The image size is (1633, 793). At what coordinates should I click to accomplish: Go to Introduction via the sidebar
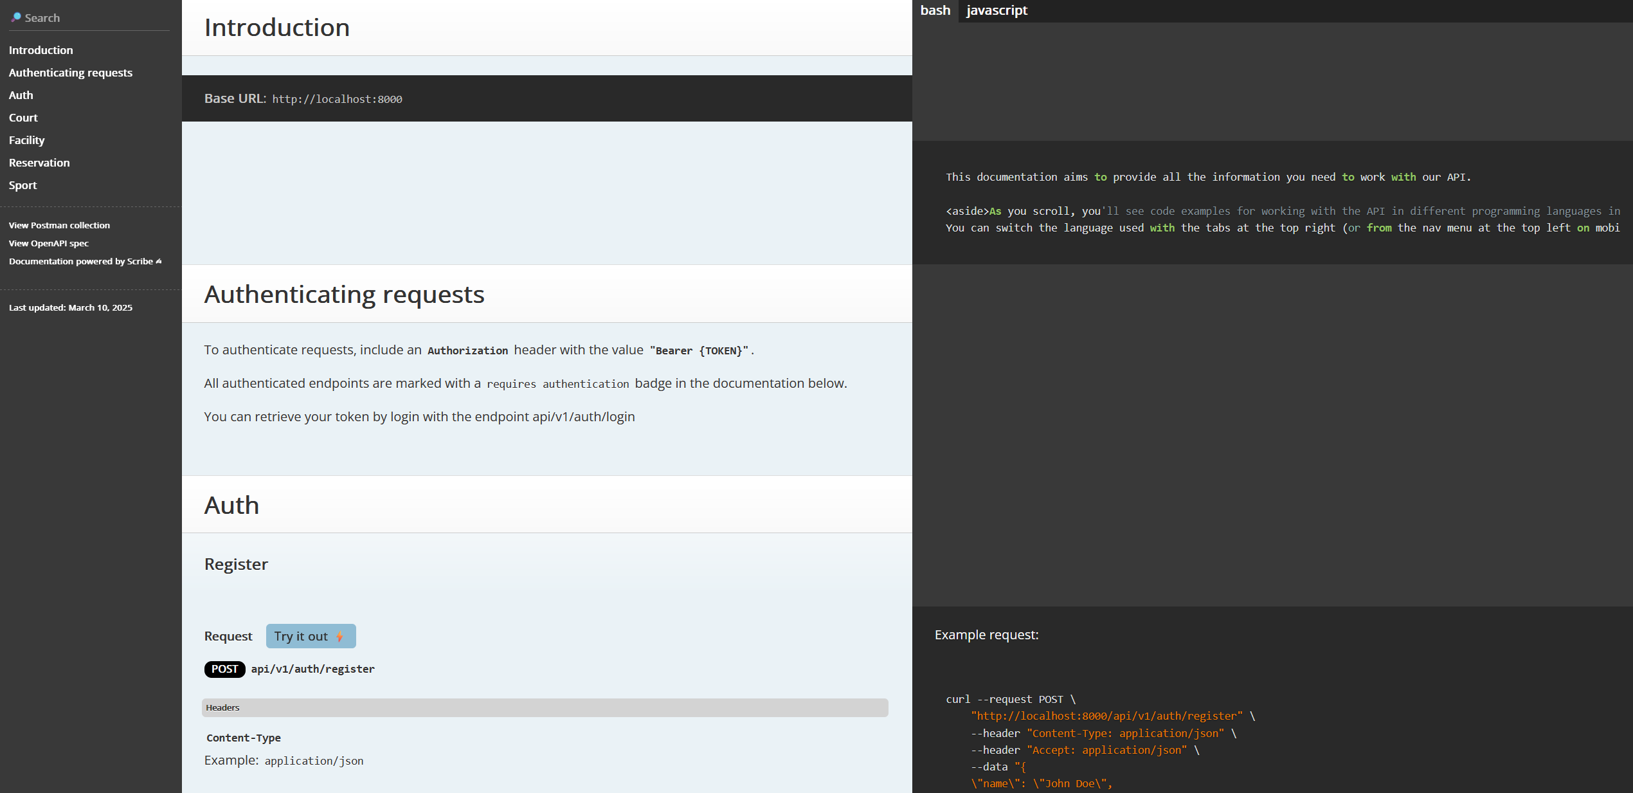pos(41,50)
